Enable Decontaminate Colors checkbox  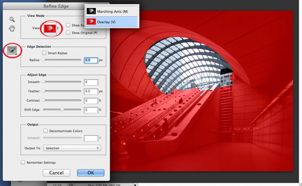click(45, 131)
